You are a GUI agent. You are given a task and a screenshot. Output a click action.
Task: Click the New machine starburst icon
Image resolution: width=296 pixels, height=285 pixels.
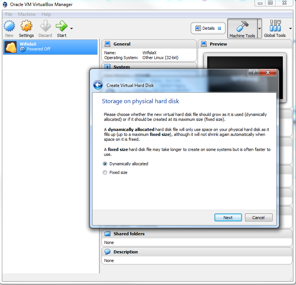click(x=9, y=26)
